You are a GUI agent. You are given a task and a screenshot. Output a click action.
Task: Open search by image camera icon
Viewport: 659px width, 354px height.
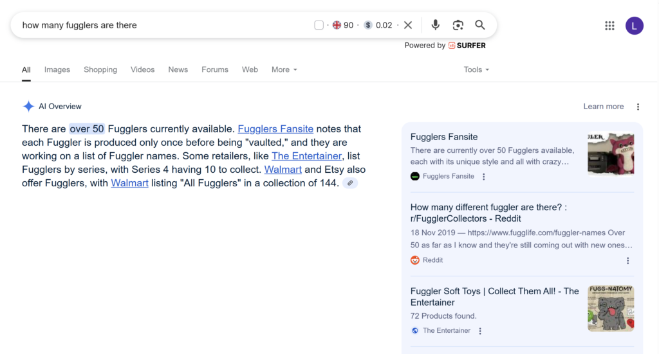pyautogui.click(x=458, y=25)
